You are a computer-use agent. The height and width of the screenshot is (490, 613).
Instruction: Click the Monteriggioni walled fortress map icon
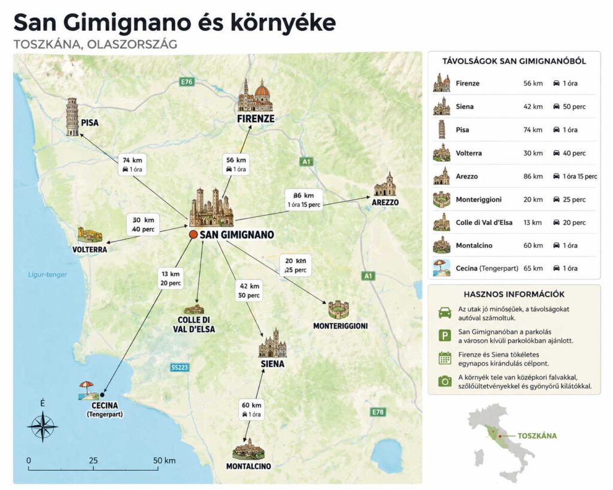tap(339, 311)
